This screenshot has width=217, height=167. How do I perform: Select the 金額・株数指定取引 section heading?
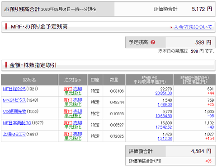pos(33,65)
